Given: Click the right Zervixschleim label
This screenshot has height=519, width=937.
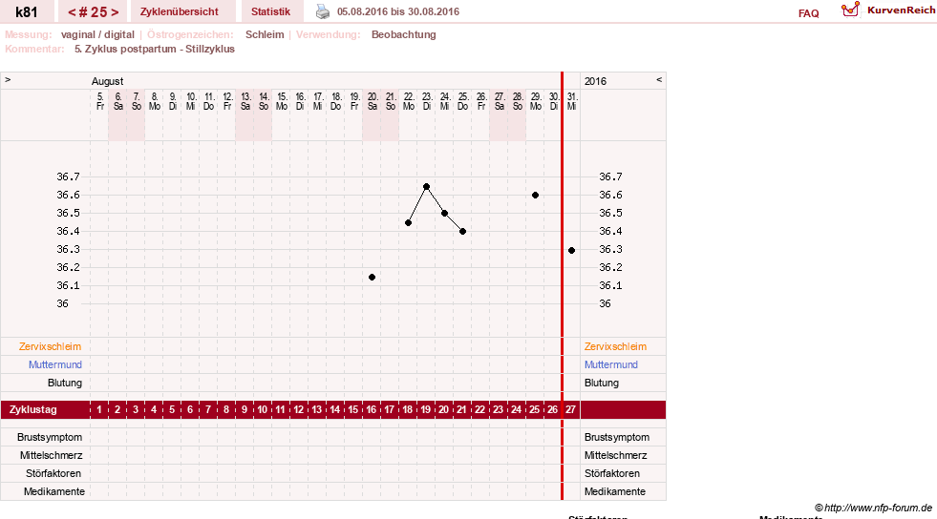Looking at the screenshot, I should (615, 346).
